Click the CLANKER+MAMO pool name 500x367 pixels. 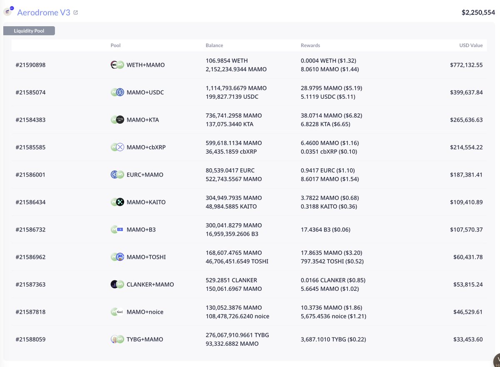150,285
